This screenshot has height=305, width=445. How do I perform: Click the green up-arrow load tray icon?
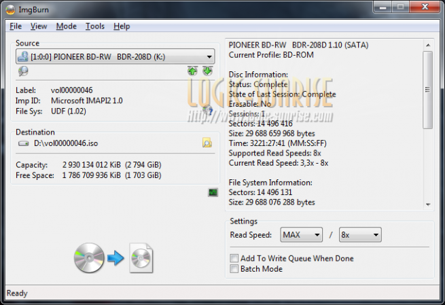click(192, 71)
